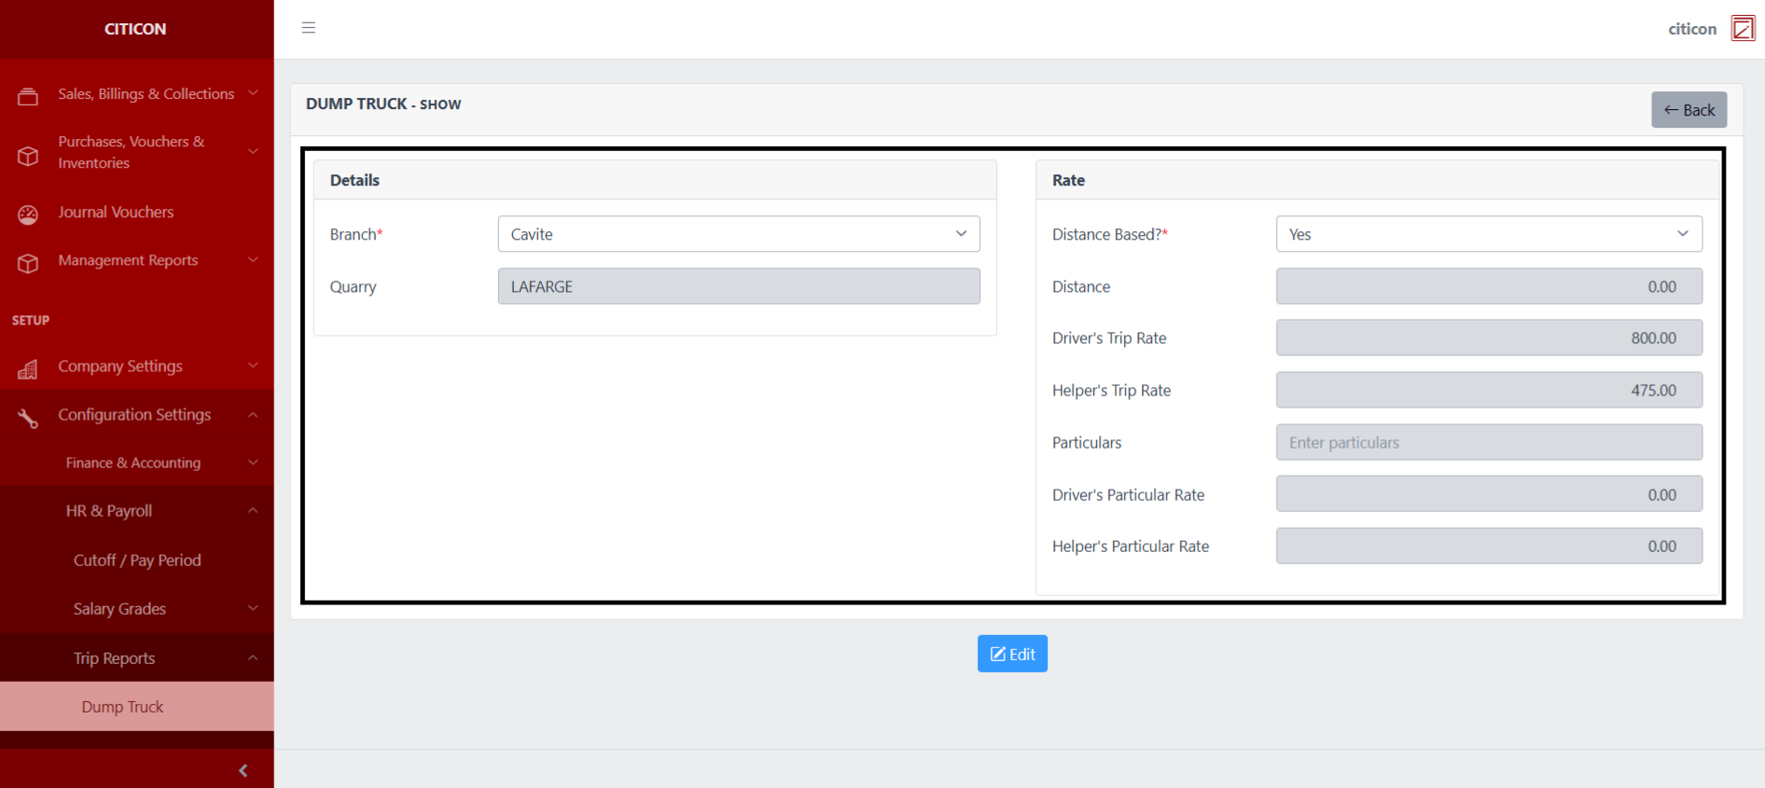The height and width of the screenshot is (788, 1765).
Task: Click the hamburger menu icon
Action: click(x=309, y=28)
